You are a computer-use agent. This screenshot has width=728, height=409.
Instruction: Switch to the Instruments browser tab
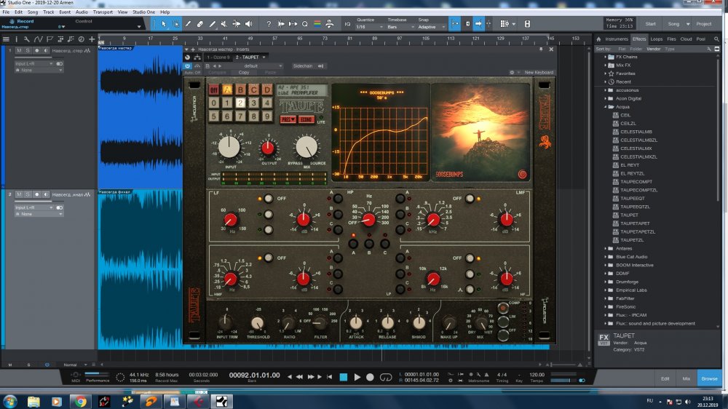pos(617,39)
